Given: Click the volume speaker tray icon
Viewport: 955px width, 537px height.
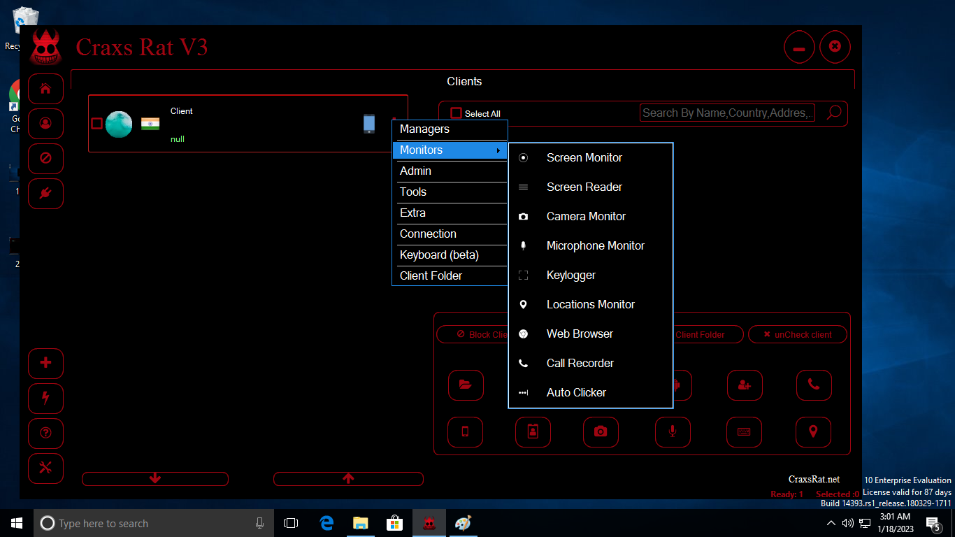Looking at the screenshot, I should (x=847, y=523).
